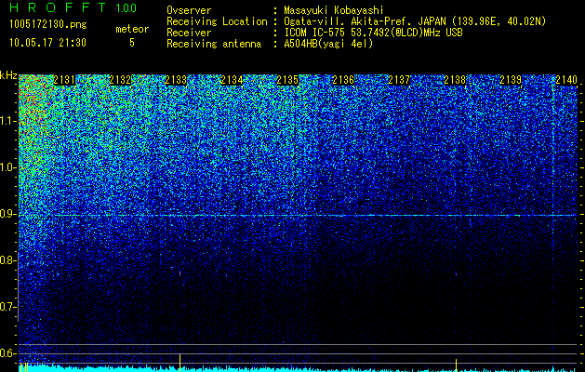
Task: Click the horizontal carrier line at 0.9 kHz
Action: point(298,215)
